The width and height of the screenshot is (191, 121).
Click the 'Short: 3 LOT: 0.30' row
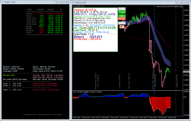click(30, 86)
